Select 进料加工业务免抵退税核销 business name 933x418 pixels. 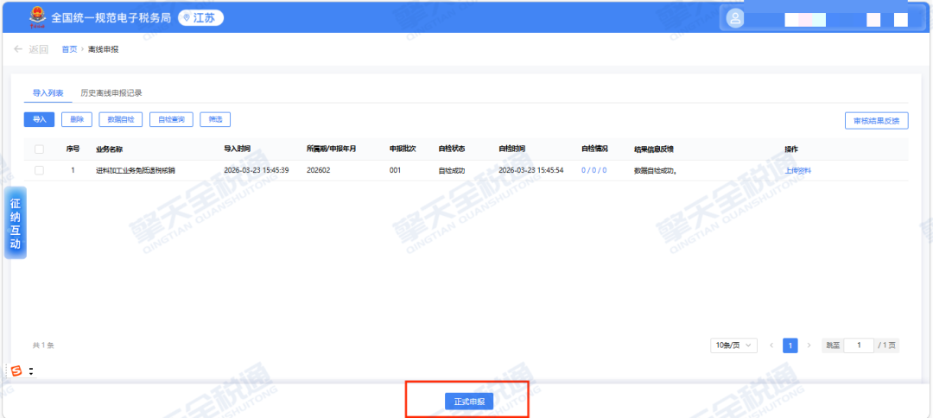point(136,170)
